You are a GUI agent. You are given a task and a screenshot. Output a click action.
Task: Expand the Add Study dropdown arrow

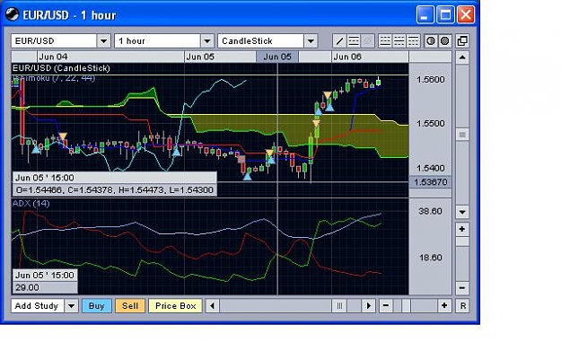tap(72, 306)
